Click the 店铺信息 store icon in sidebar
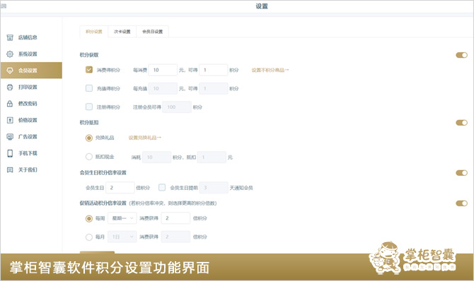Viewport: 474px width, 281px height. [x=10, y=37]
